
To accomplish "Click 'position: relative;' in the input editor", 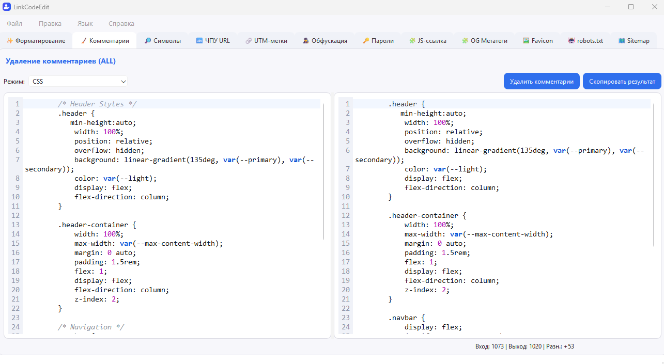I will tap(113, 141).
